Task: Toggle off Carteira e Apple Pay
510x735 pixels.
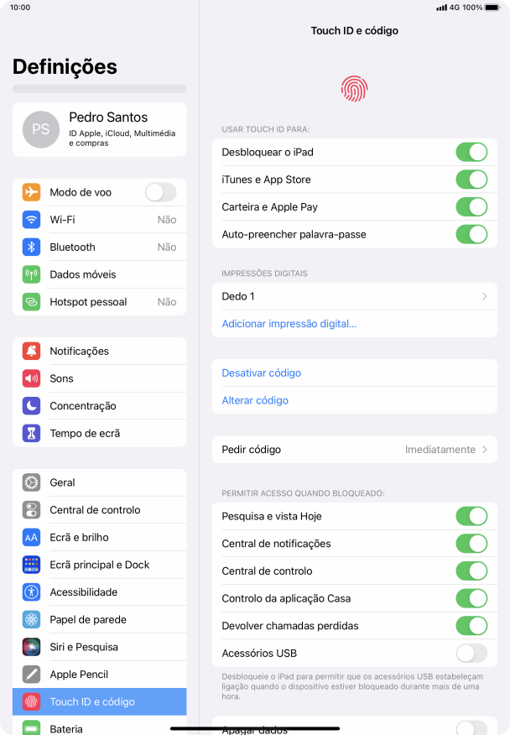Action: coord(471,206)
